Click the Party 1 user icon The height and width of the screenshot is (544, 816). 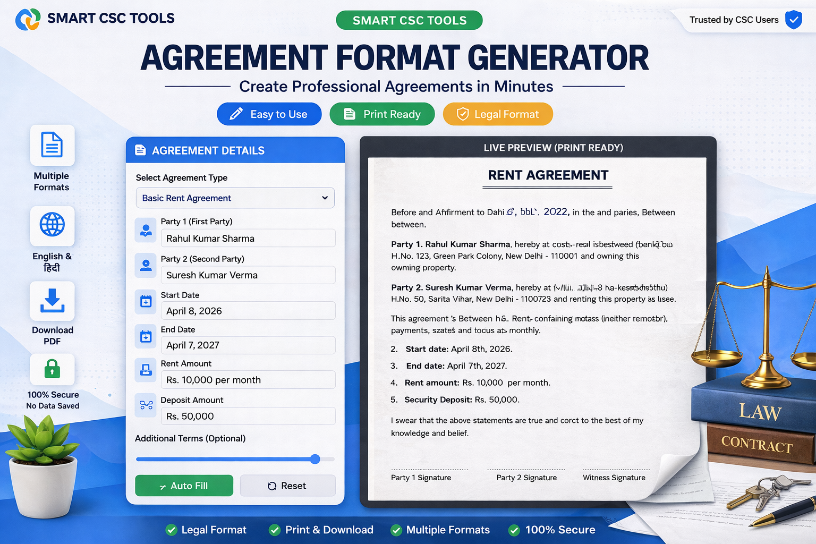(145, 230)
